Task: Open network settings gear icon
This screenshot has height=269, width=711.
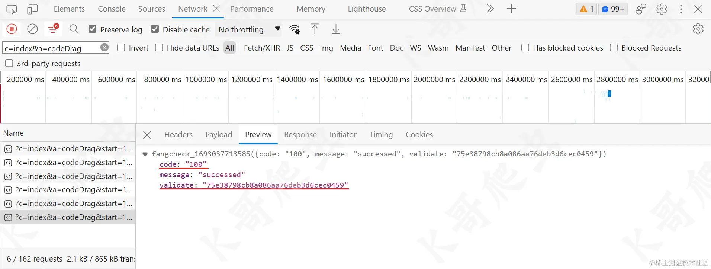Action: click(698, 29)
